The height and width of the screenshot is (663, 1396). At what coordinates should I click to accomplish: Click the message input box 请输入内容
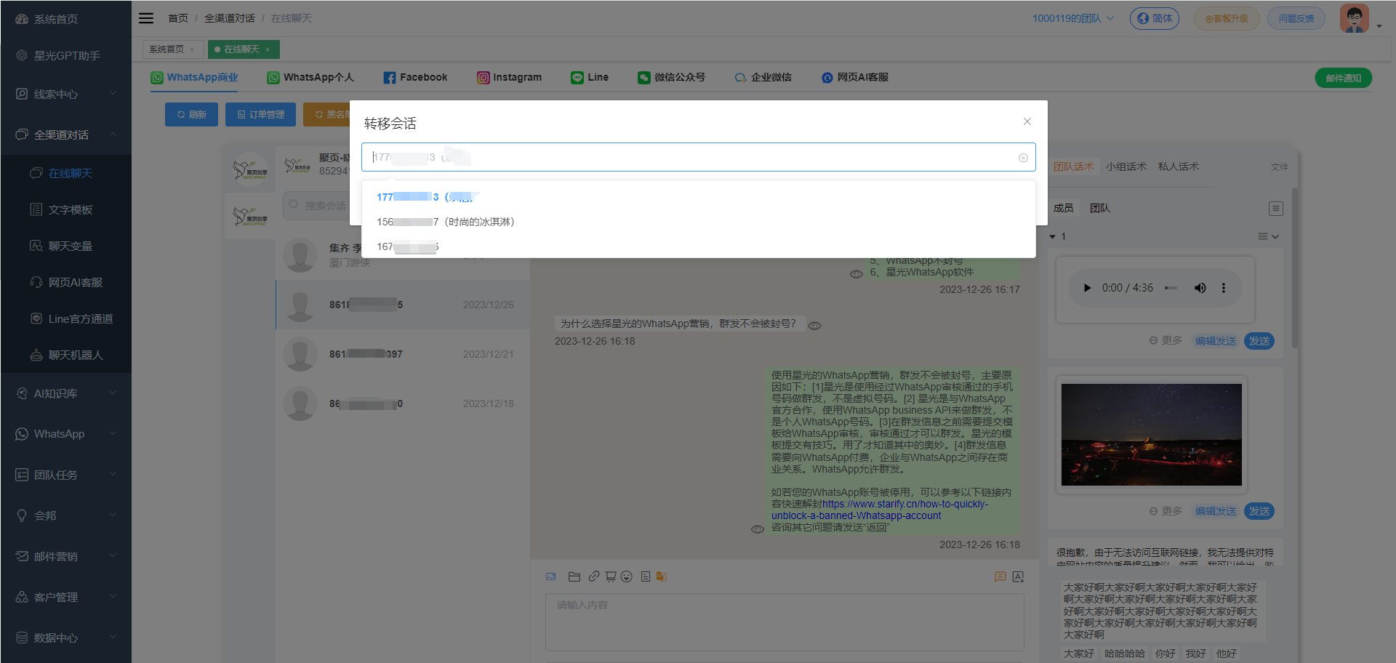click(785, 622)
